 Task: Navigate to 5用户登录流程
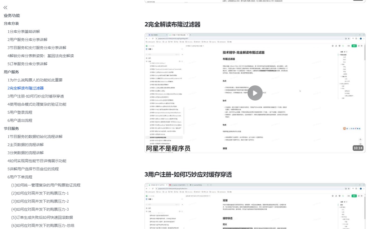(x=20, y=112)
